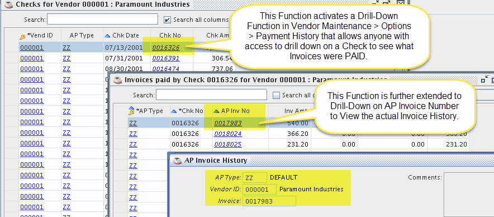Click the key icon beside AP Type header

131,111
